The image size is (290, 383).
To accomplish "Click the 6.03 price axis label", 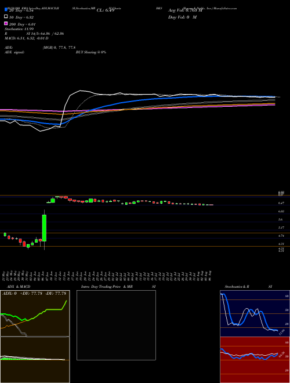I will pos(281,211).
